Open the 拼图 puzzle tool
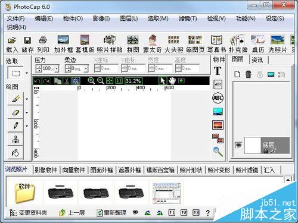 (x=133, y=40)
